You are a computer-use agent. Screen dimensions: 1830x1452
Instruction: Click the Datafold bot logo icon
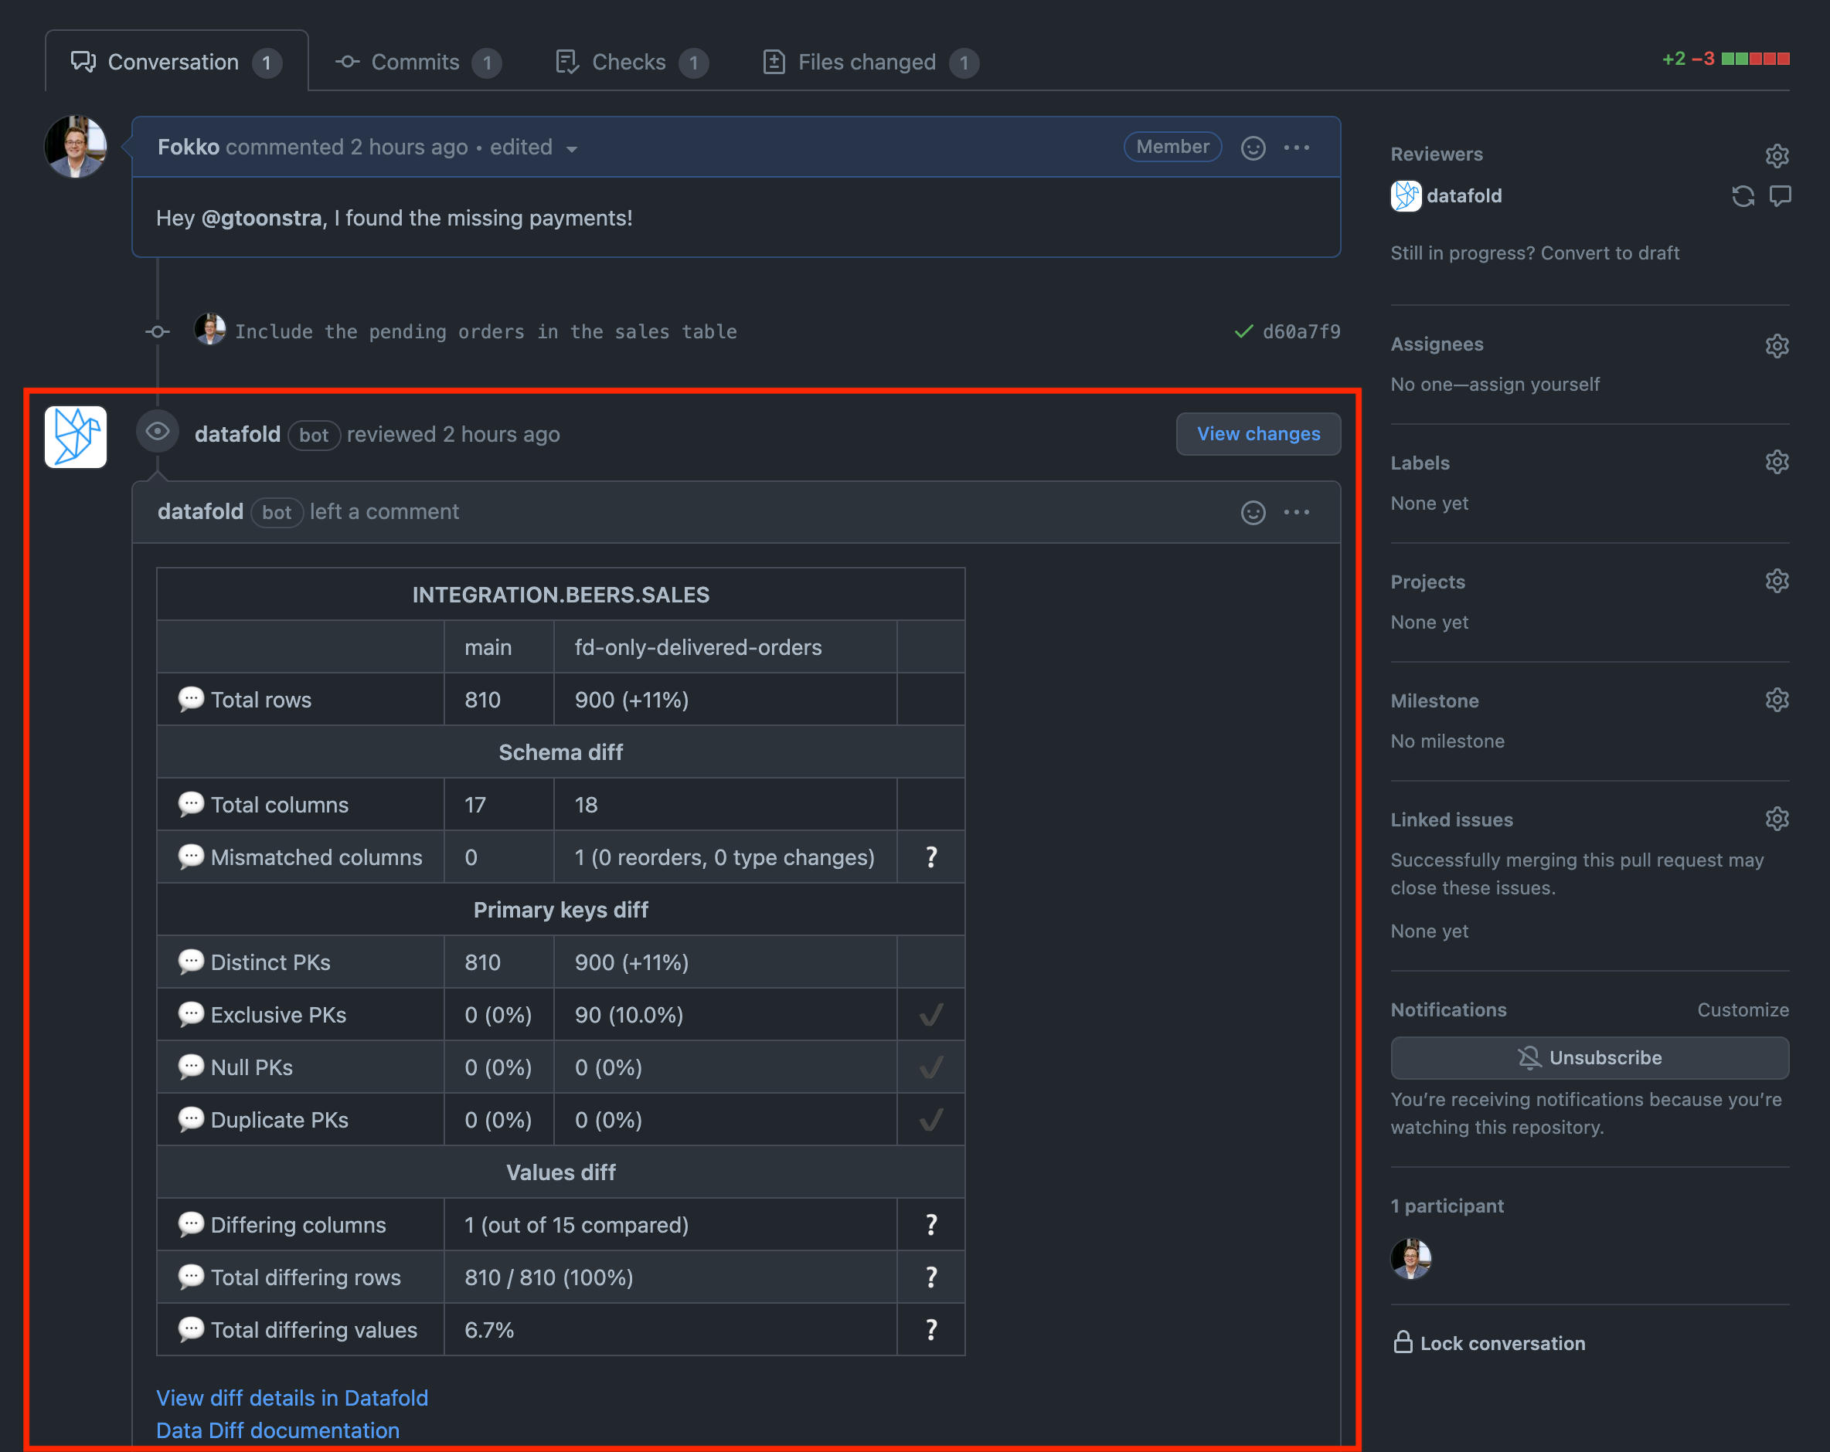79,435
